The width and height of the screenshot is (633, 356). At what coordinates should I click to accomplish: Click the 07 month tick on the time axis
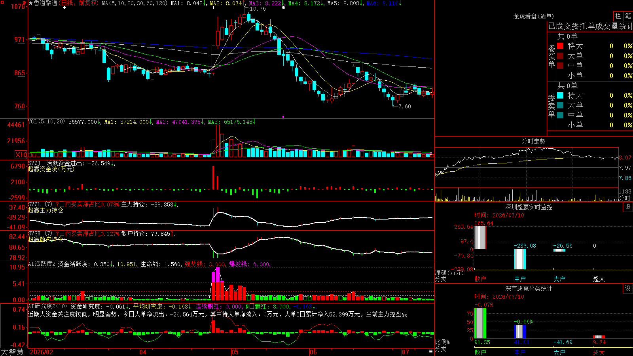pos(406,352)
